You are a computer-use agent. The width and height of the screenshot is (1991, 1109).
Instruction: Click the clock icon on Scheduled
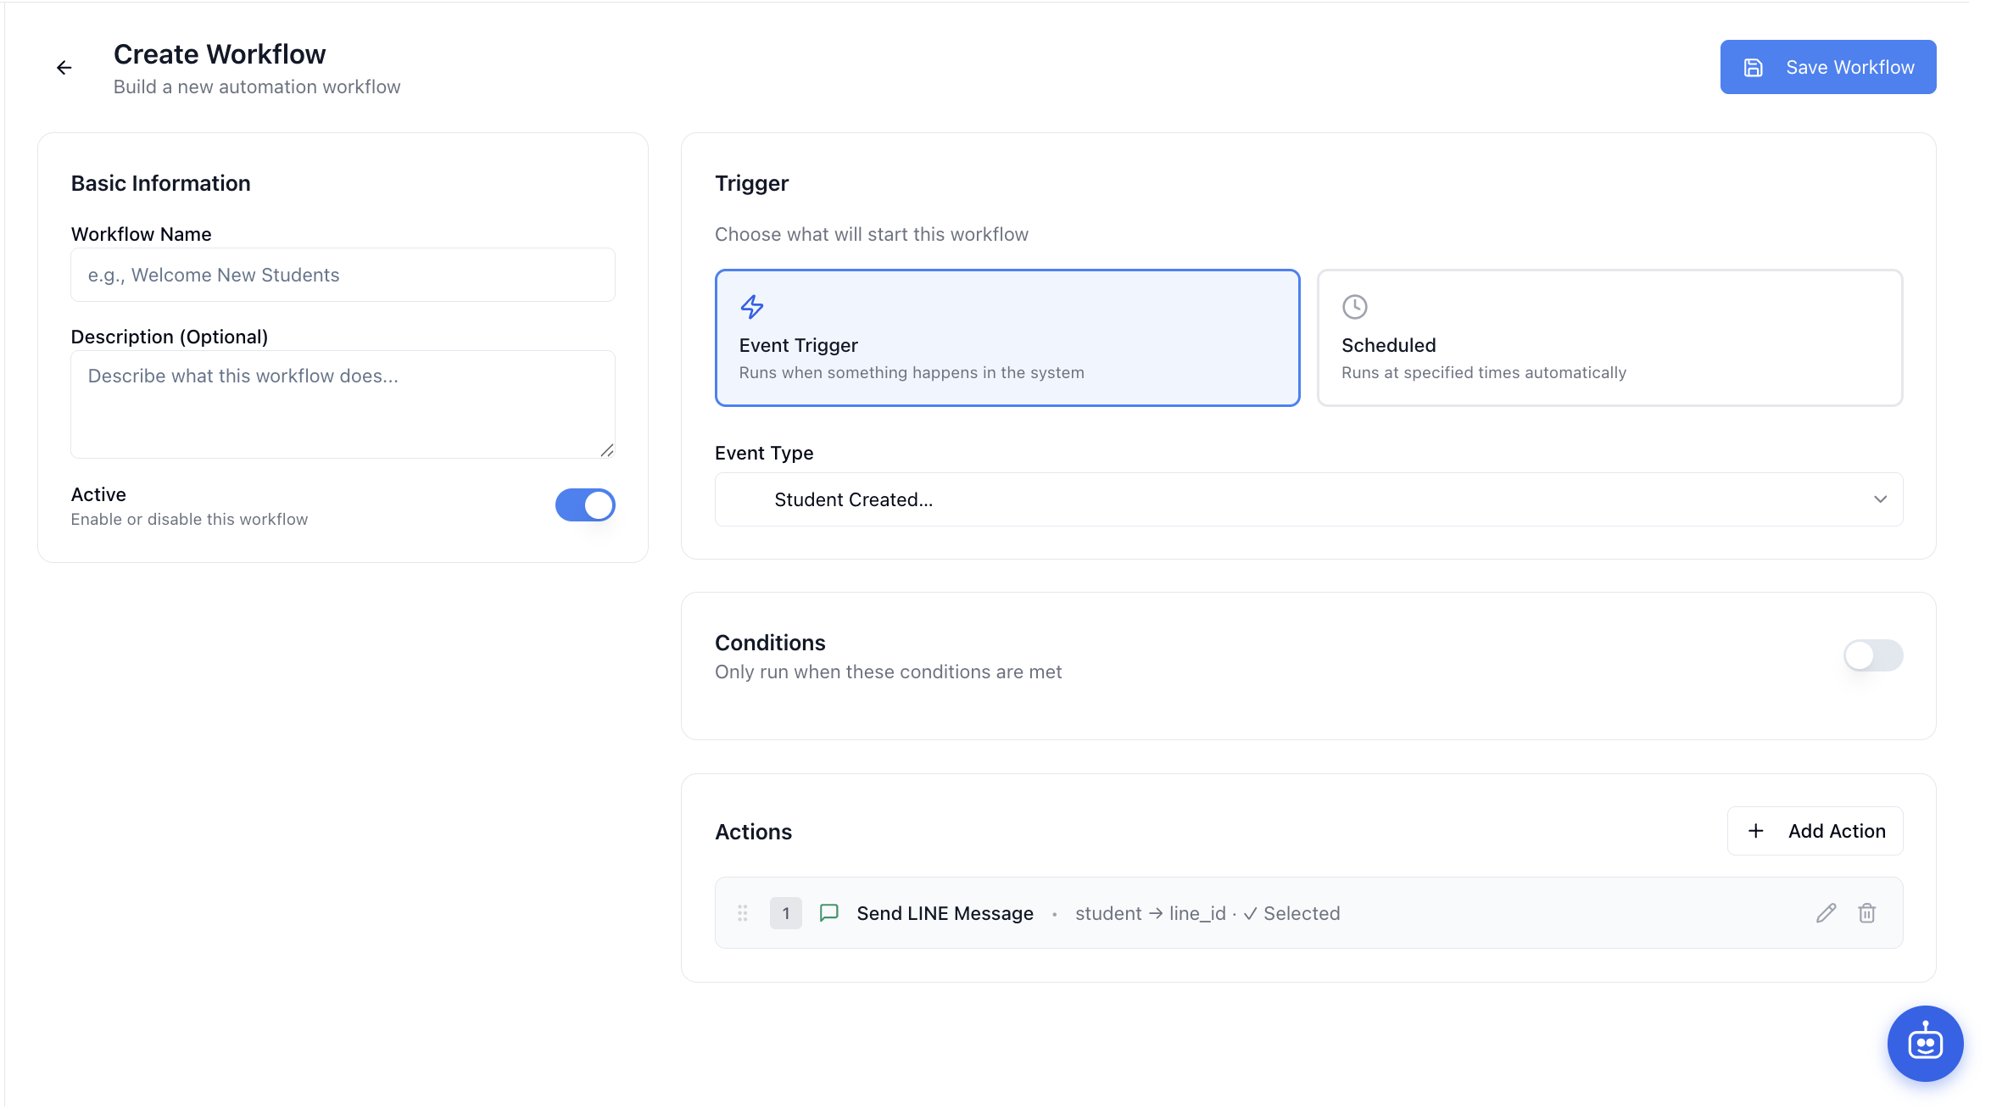tap(1355, 306)
